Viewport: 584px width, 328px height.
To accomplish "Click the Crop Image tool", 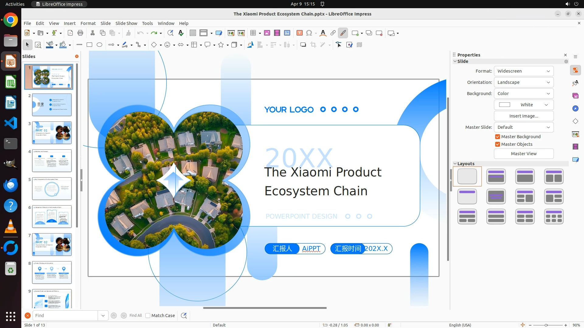I will pos(313,45).
